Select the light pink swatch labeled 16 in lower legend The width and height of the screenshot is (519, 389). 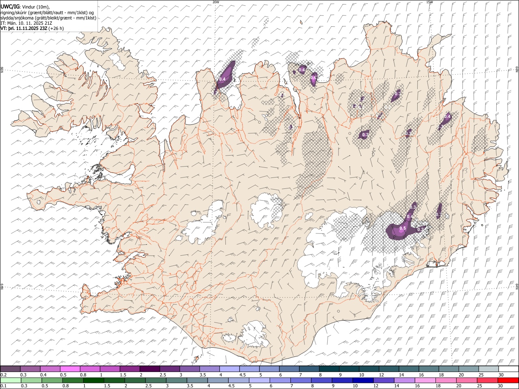pos(425,380)
